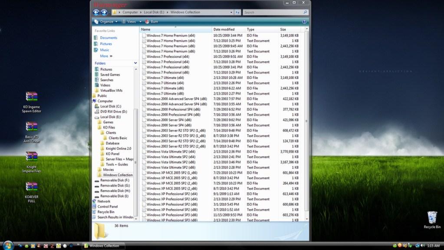
Task: Select the KO4EVER FULL desktop archive
Action: point(31,187)
